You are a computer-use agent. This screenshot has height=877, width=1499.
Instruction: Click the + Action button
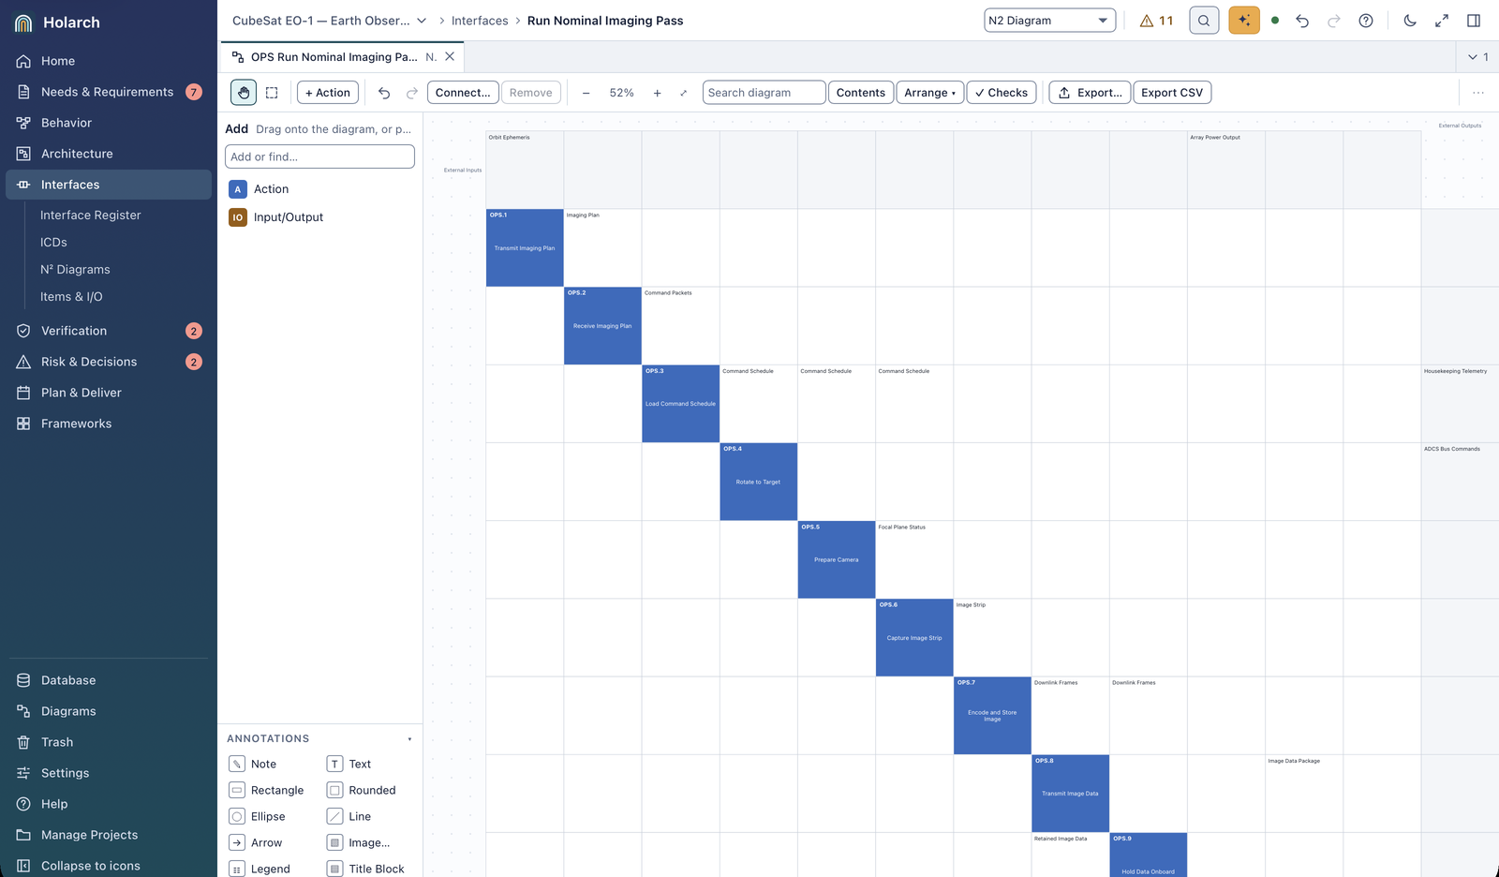pos(328,93)
